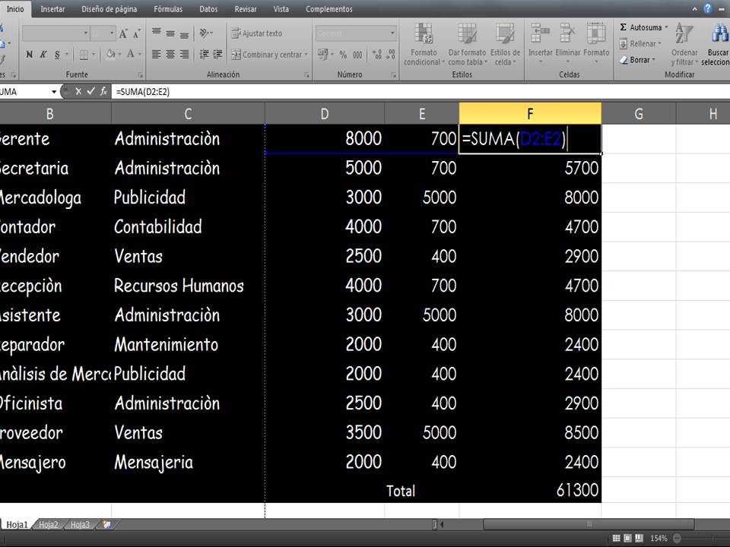The image size is (730, 547).
Task: Apply bold formatting with the N icon
Action: click(29, 55)
